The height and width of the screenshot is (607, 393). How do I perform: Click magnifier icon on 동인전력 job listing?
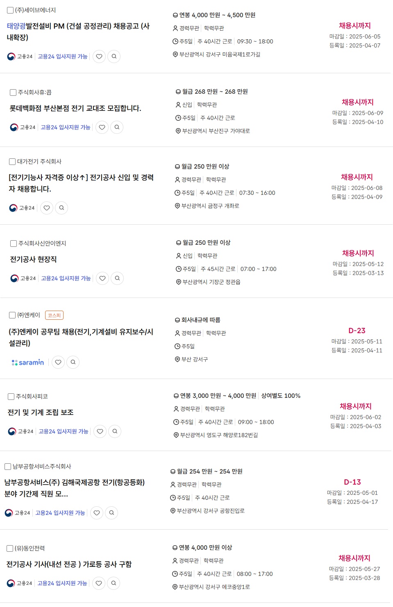[x=114, y=583]
